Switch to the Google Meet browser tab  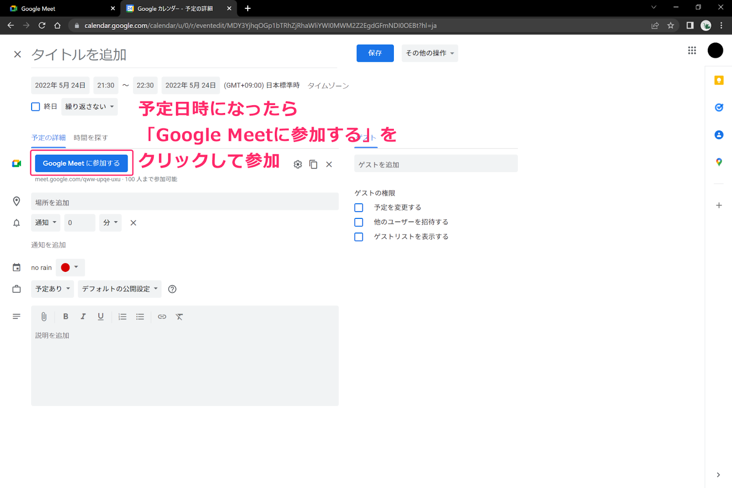coord(60,9)
